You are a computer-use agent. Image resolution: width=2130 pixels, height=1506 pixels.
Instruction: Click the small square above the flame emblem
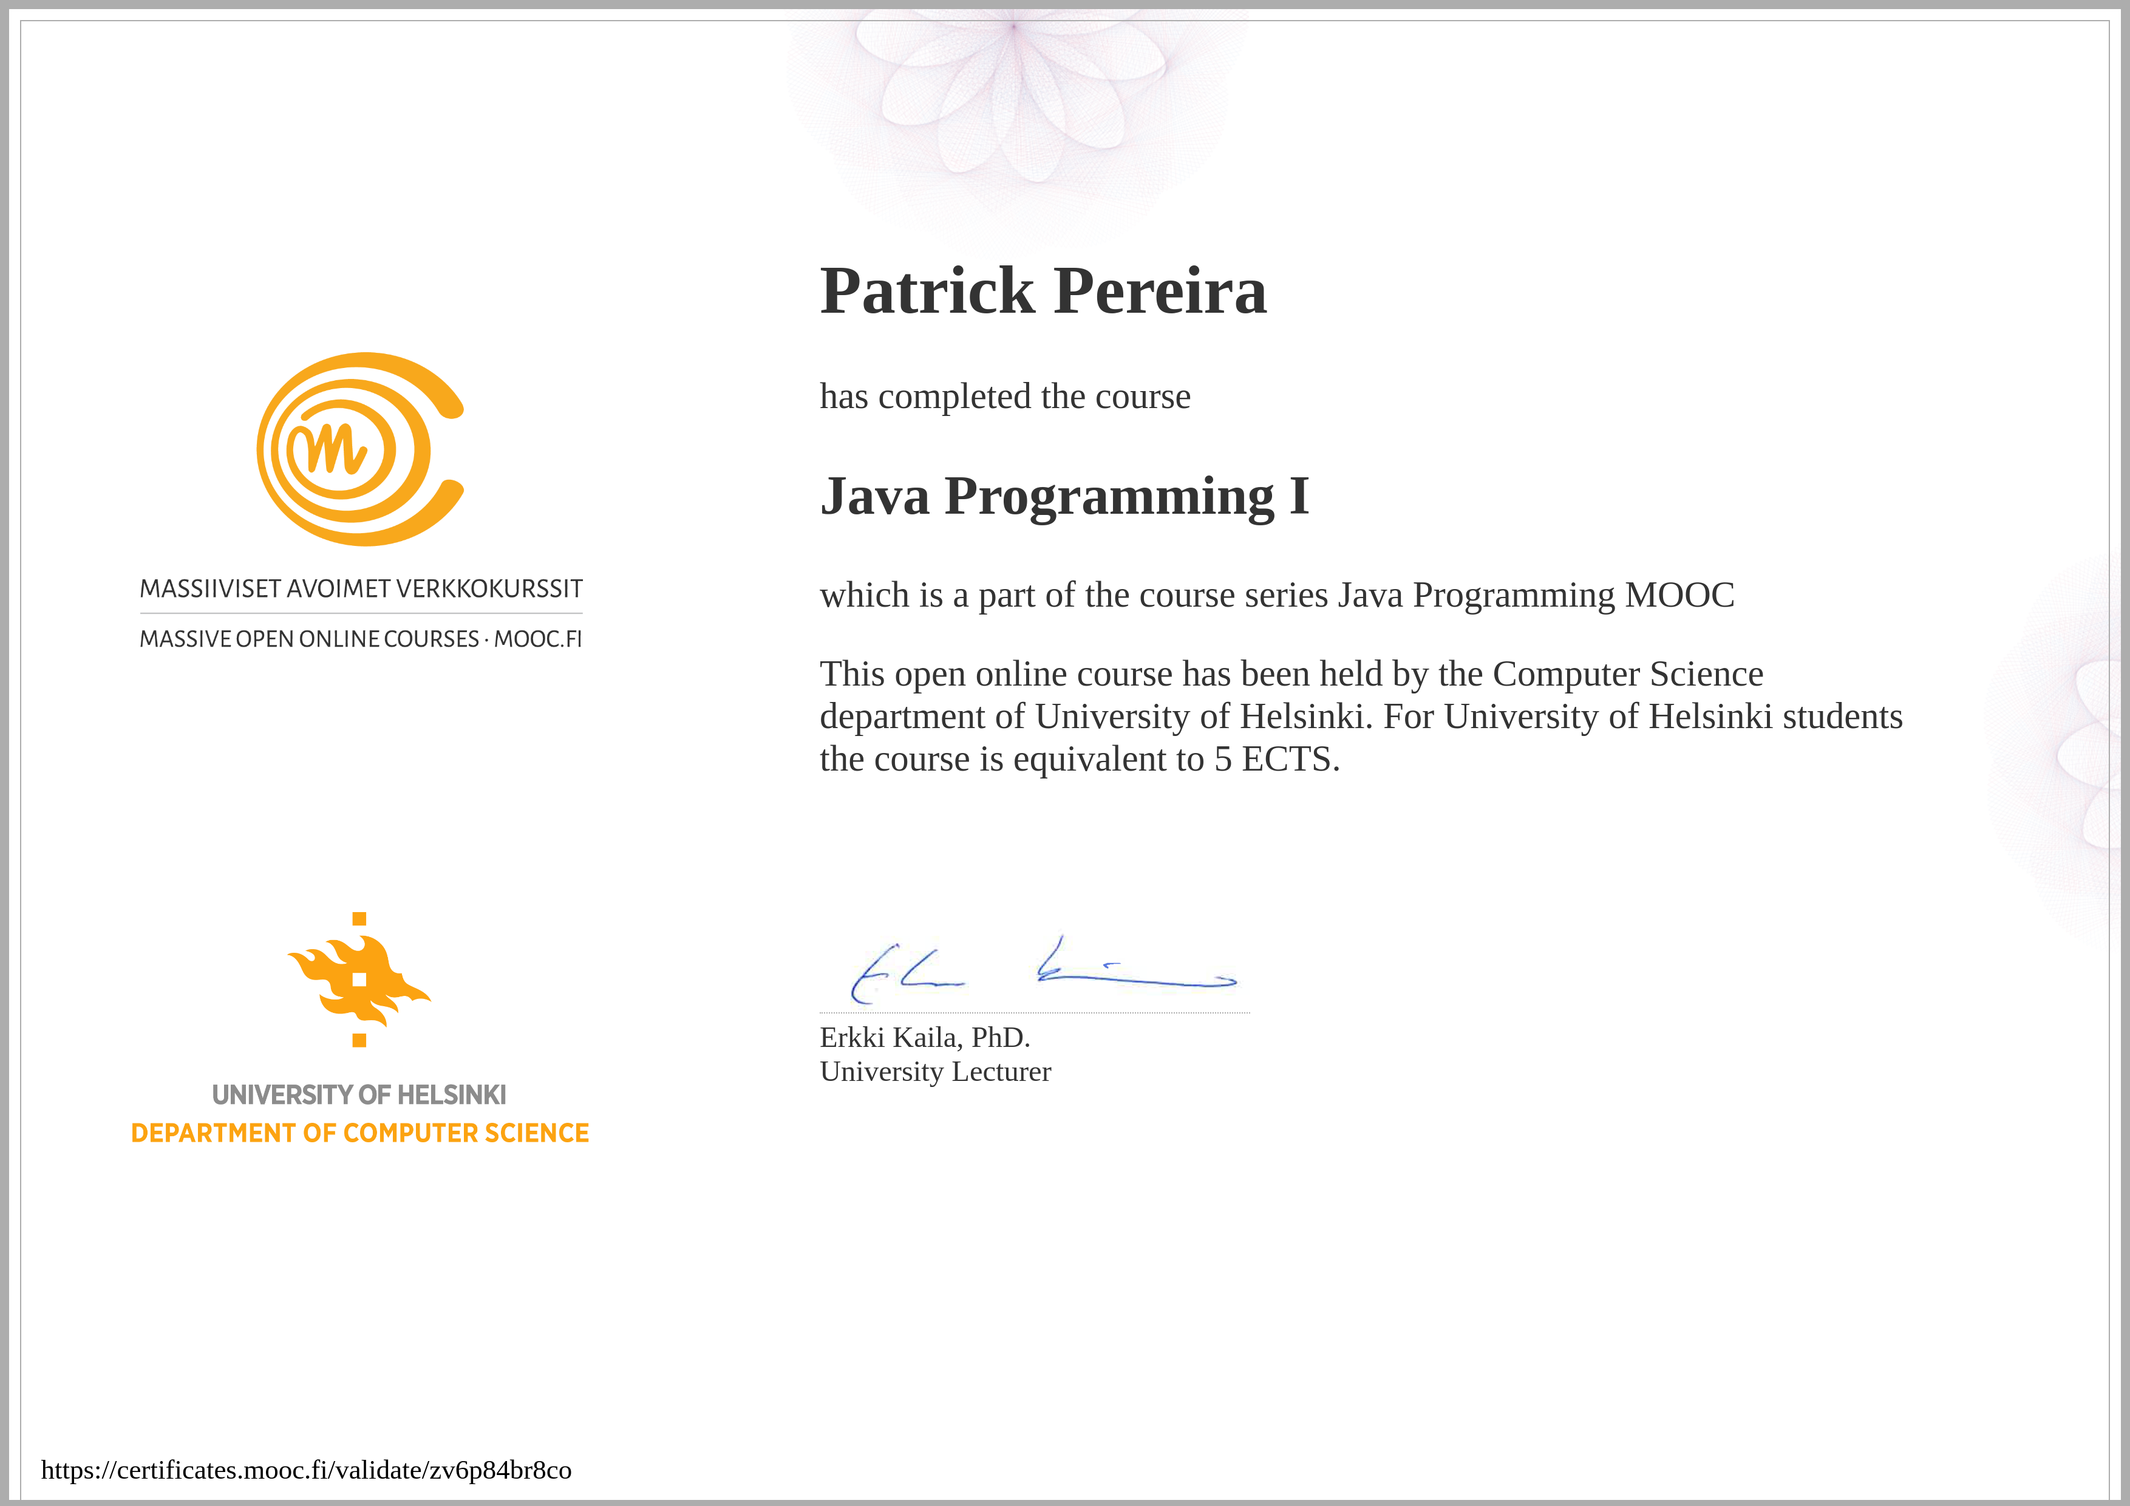click(x=359, y=919)
